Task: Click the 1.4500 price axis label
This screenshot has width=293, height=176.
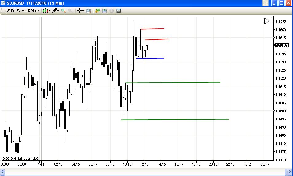Action: [281, 111]
